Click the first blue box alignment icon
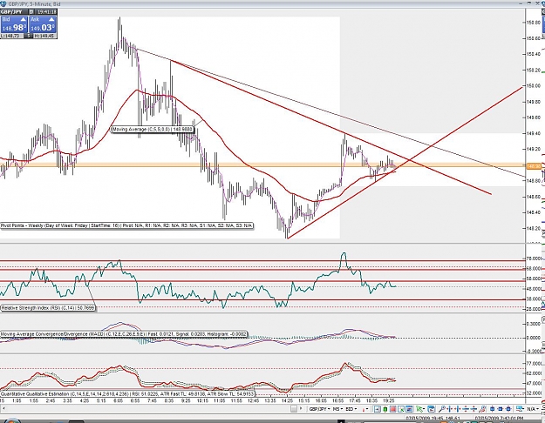The height and width of the screenshot is (423, 545). point(492,409)
